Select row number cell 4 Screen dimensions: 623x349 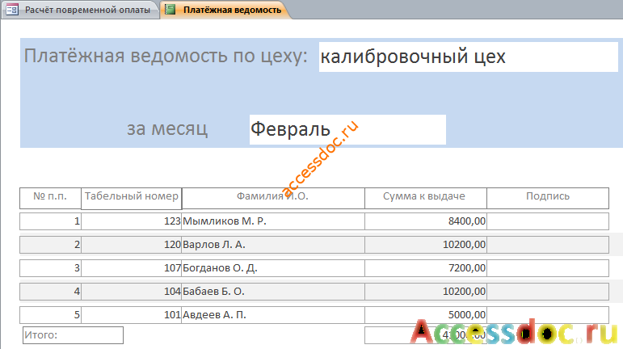[50, 292]
